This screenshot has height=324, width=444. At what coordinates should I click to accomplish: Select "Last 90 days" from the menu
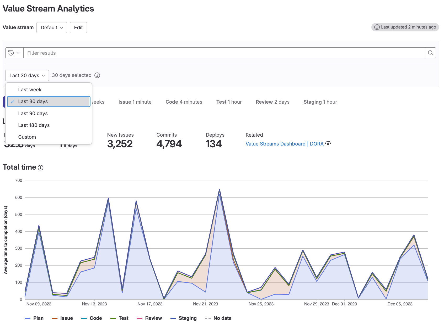tap(33, 113)
